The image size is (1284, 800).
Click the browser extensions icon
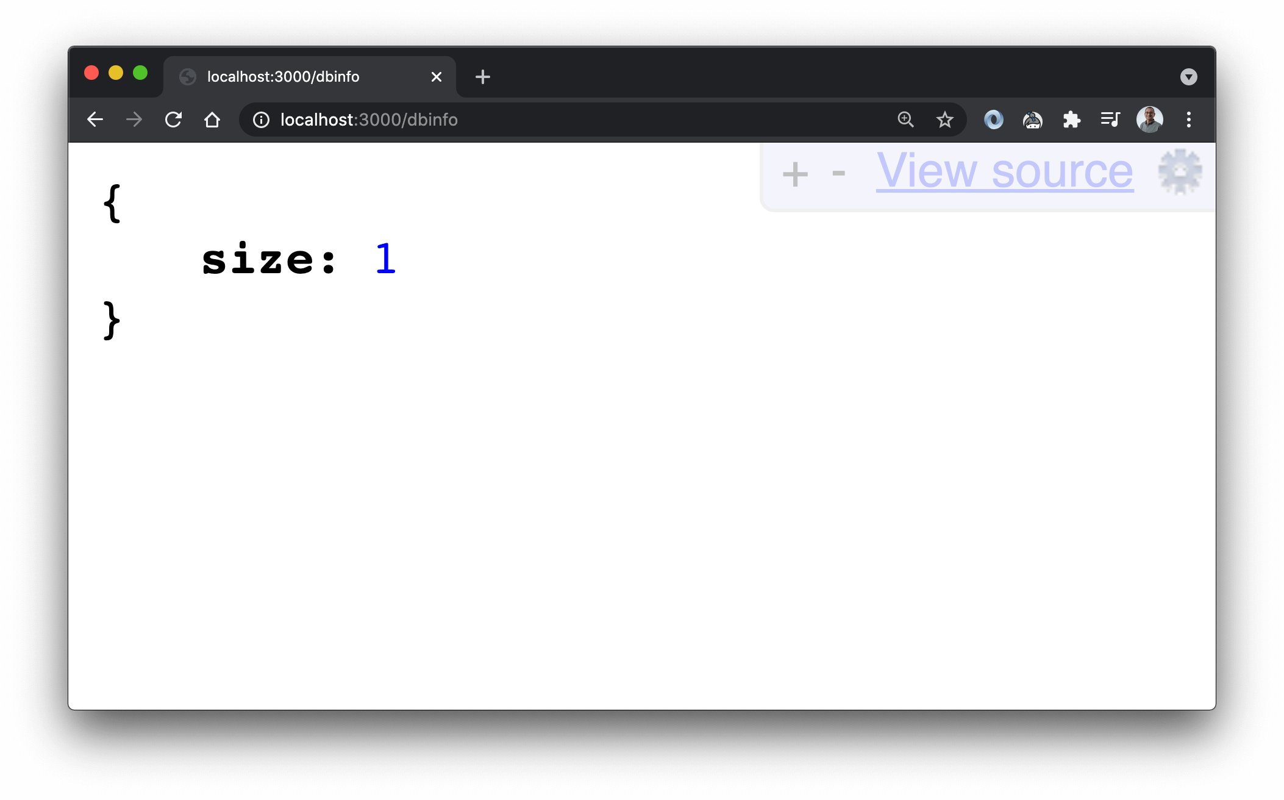pyautogui.click(x=1071, y=120)
